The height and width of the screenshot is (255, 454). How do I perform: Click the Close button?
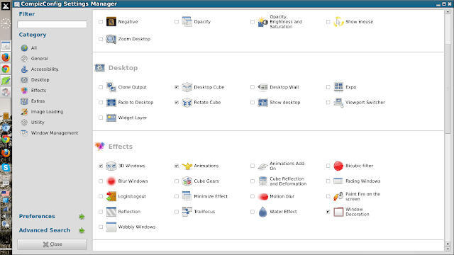point(52,244)
